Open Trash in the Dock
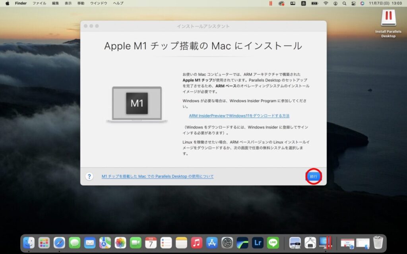The width and height of the screenshot is (407, 254). [x=378, y=242]
